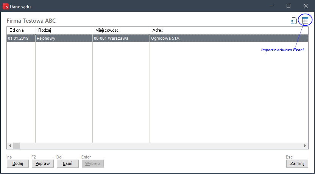The height and width of the screenshot is (174, 315).
Task: Click the red application icon in title bar
Action: 5,6
